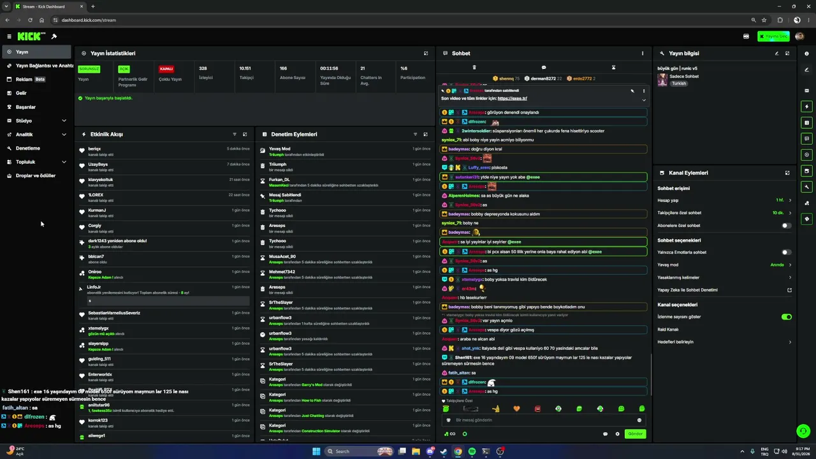Image resolution: width=816 pixels, height=459 pixels.
Task: Toggle Yalnızca Emotlarla sohbet switch
Action: tap(787, 252)
